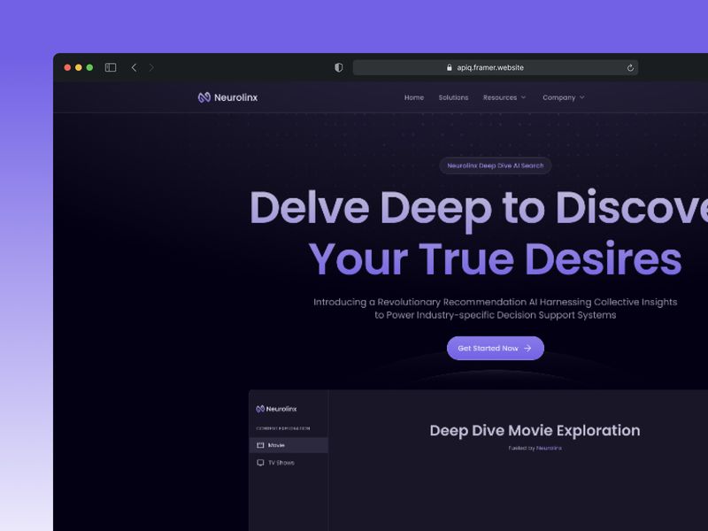Open the privacy shield icon
Screen dimensions: 708x531
pos(339,68)
